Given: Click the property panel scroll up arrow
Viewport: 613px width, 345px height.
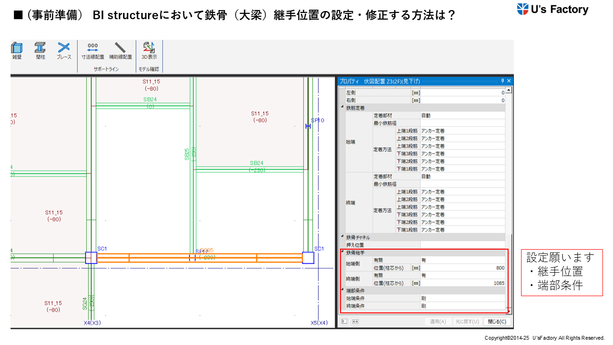Looking at the screenshot, I should click(509, 91).
